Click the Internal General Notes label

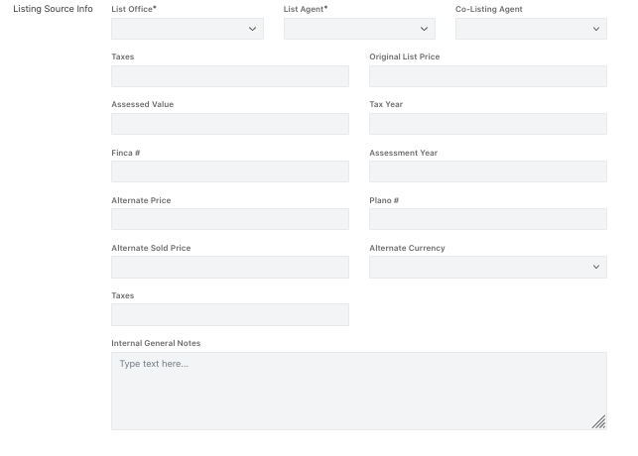point(156,343)
